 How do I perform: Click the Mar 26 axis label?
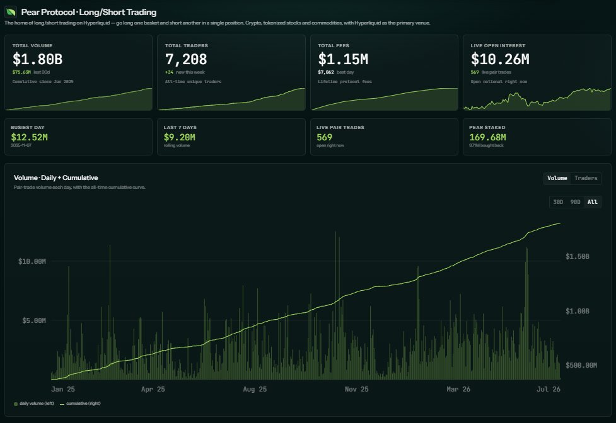(458, 389)
